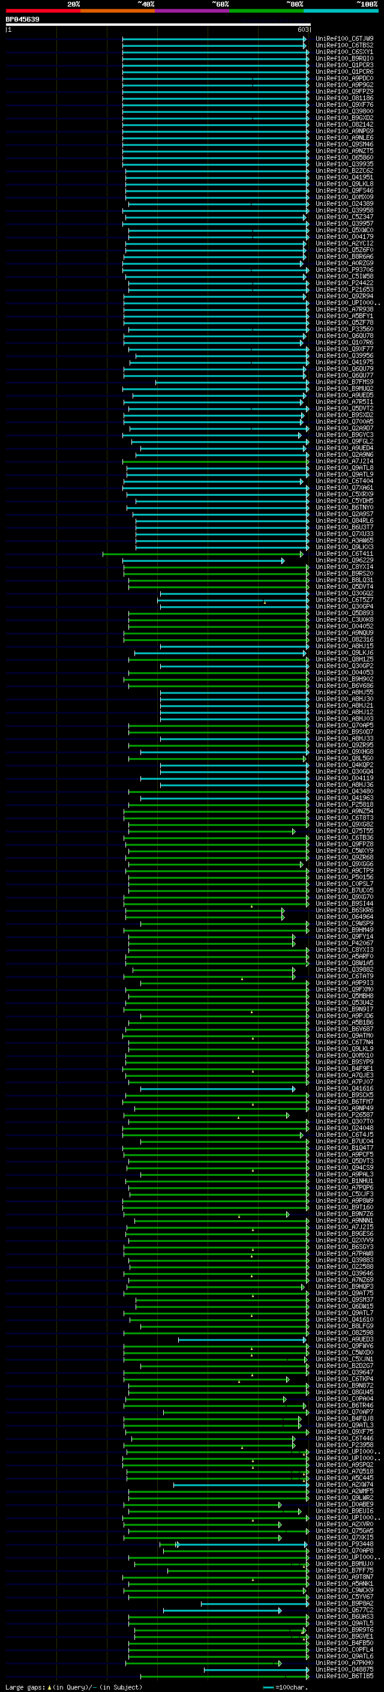The height and width of the screenshot is (1692, 384).
Task: Select hit label UniRef100_B6V686
Action: coord(344,687)
